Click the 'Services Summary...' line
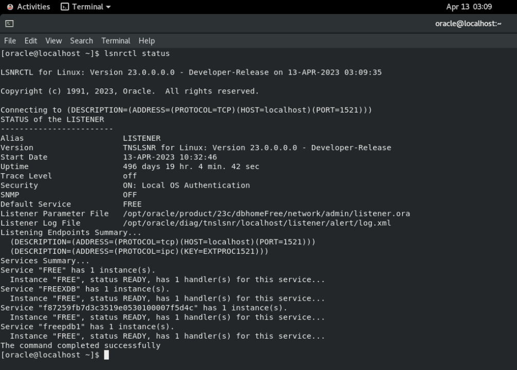Image resolution: width=517 pixels, height=370 pixels. point(45,261)
